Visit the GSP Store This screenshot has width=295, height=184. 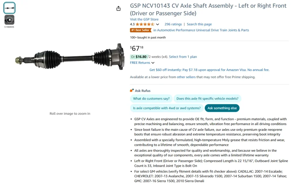[x=144, y=19]
